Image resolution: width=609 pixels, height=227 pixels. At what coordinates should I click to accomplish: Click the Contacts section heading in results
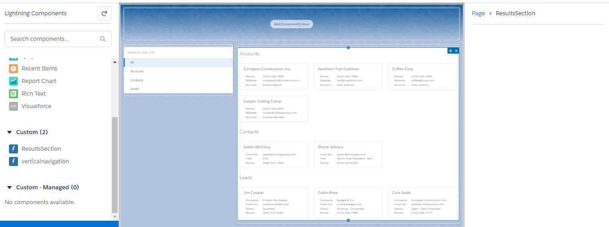pos(249,132)
